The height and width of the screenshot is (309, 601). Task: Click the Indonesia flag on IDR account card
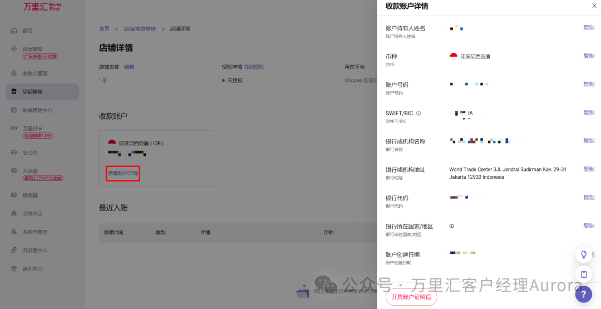click(x=112, y=144)
